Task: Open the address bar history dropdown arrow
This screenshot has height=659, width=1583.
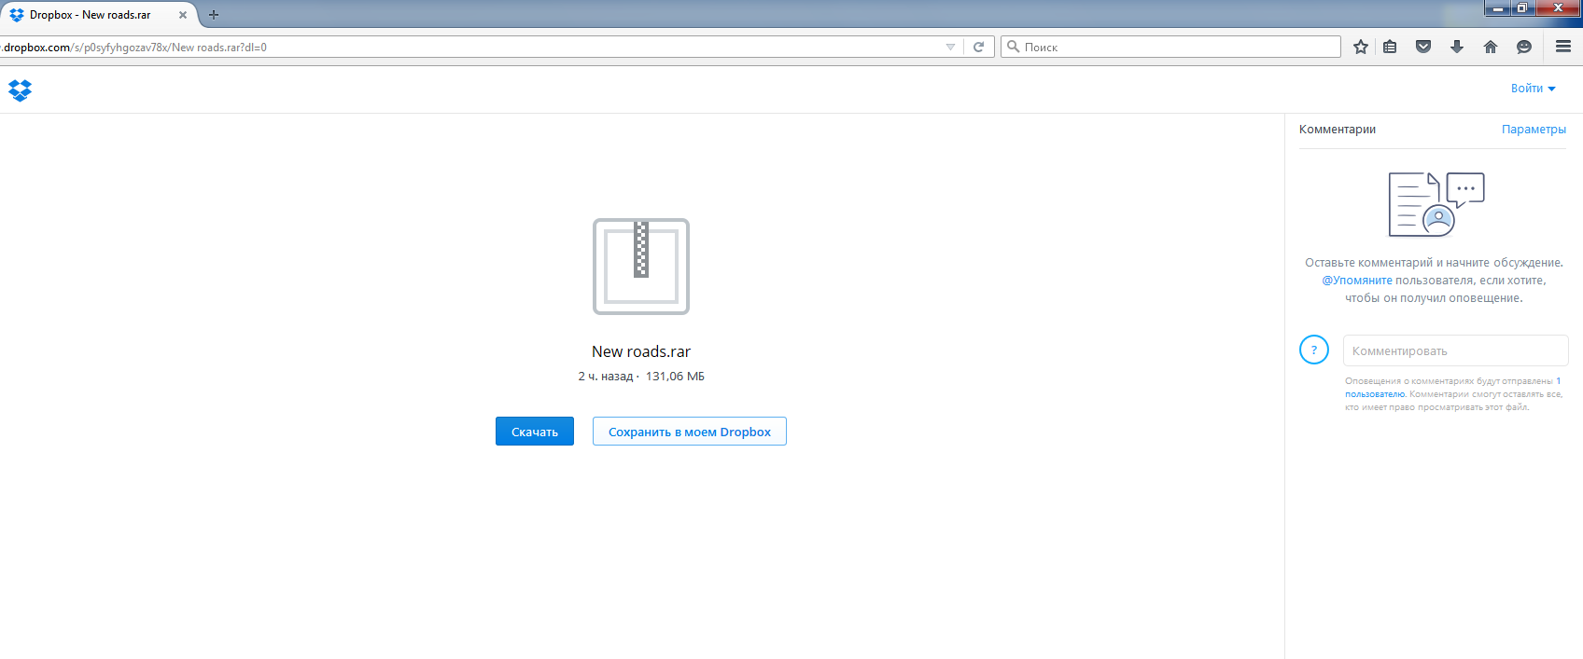Action: [950, 47]
